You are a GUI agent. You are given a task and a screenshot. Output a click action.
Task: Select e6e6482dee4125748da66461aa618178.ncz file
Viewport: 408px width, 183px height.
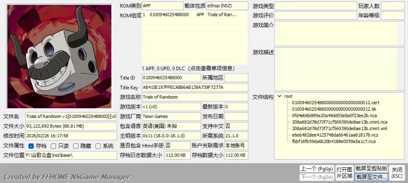(x=335, y=135)
